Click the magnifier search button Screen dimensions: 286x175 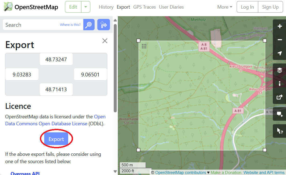(x=89, y=25)
